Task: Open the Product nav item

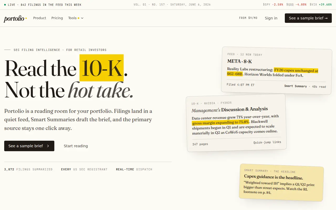Action: 40,18
